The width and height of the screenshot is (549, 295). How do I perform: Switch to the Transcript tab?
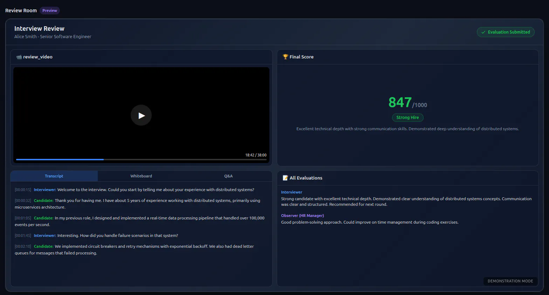coord(54,176)
